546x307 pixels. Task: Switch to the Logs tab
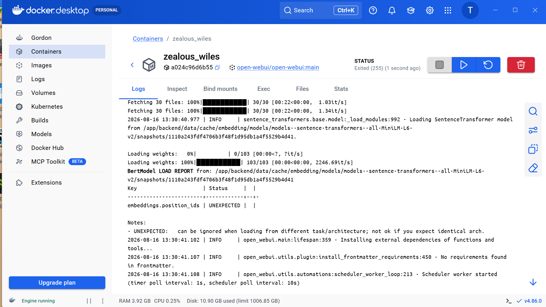tap(138, 89)
